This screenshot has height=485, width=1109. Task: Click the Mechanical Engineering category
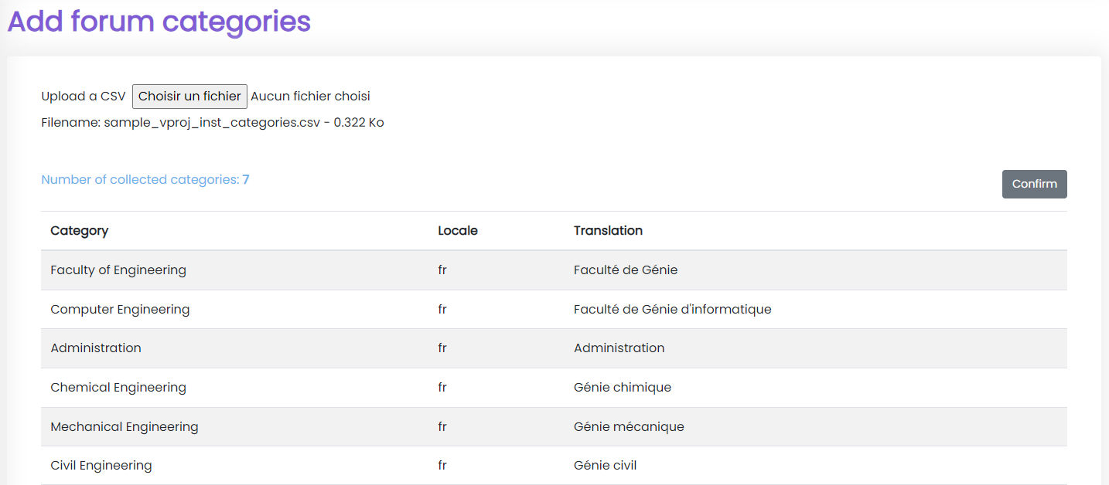click(x=124, y=426)
